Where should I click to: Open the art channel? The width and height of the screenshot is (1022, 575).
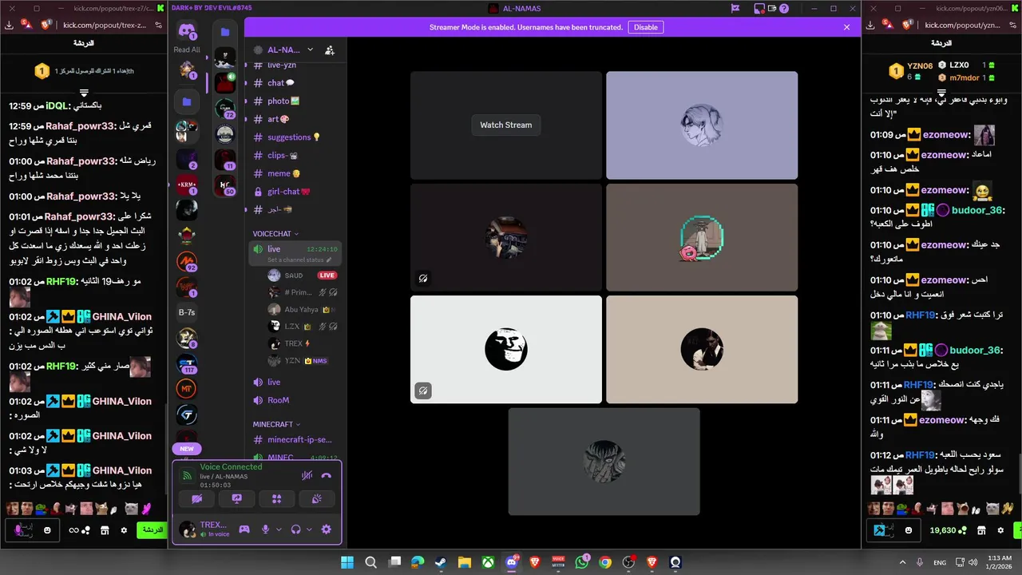tap(295, 119)
